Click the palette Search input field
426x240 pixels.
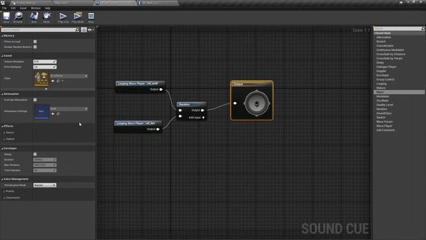click(397, 29)
